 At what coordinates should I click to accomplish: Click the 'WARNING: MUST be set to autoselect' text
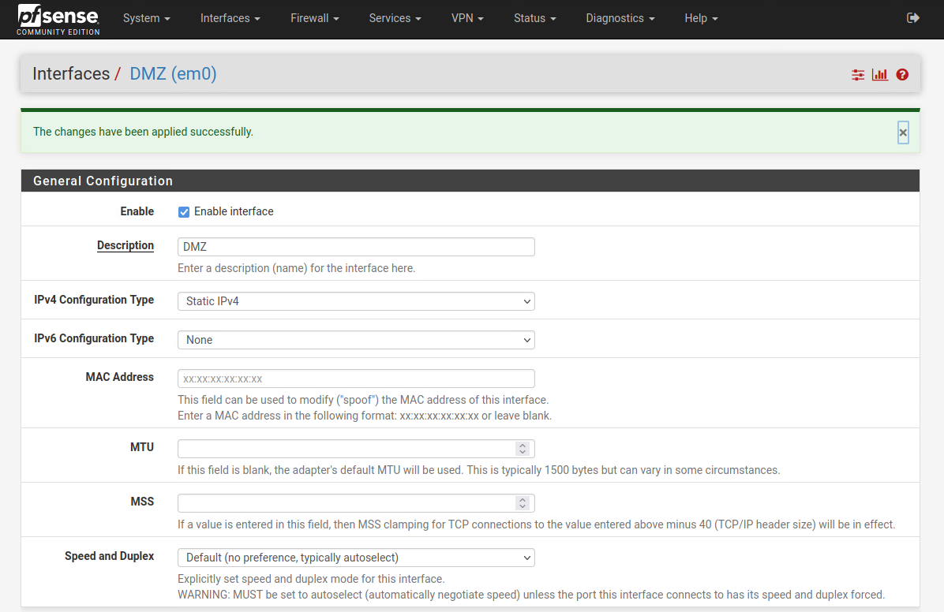pyautogui.click(x=531, y=595)
